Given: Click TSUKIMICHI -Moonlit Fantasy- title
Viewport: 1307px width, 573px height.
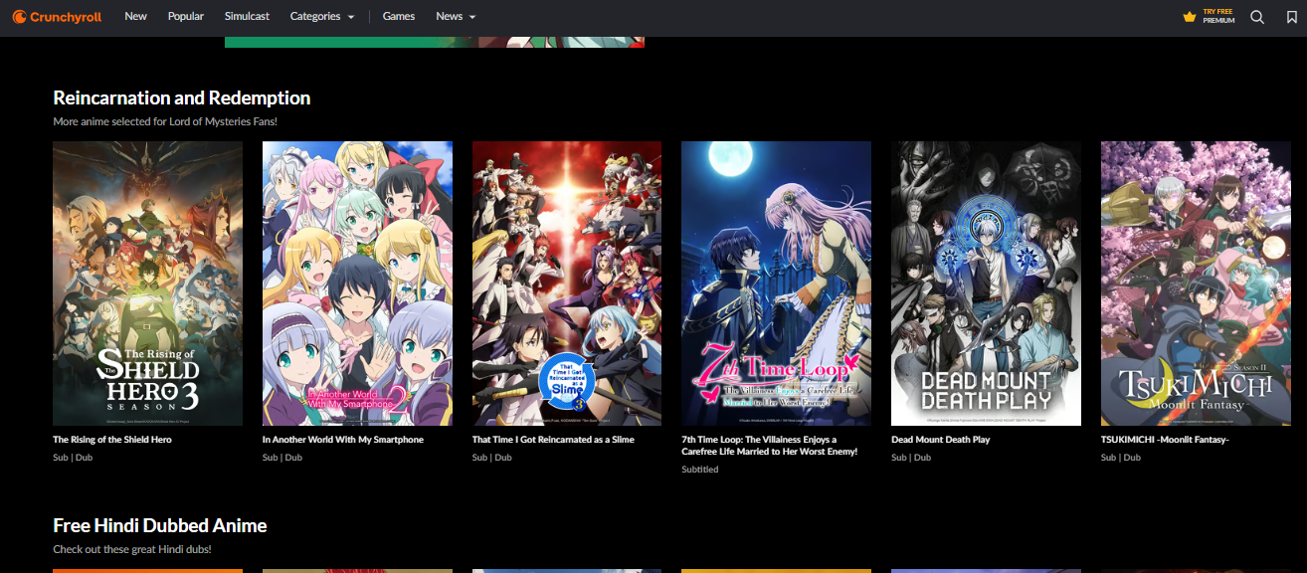Looking at the screenshot, I should click(1165, 440).
